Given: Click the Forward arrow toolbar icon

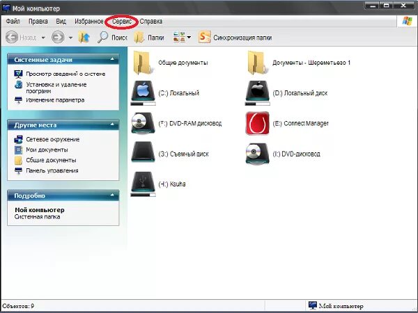Looking at the screenshot, I should point(58,38).
